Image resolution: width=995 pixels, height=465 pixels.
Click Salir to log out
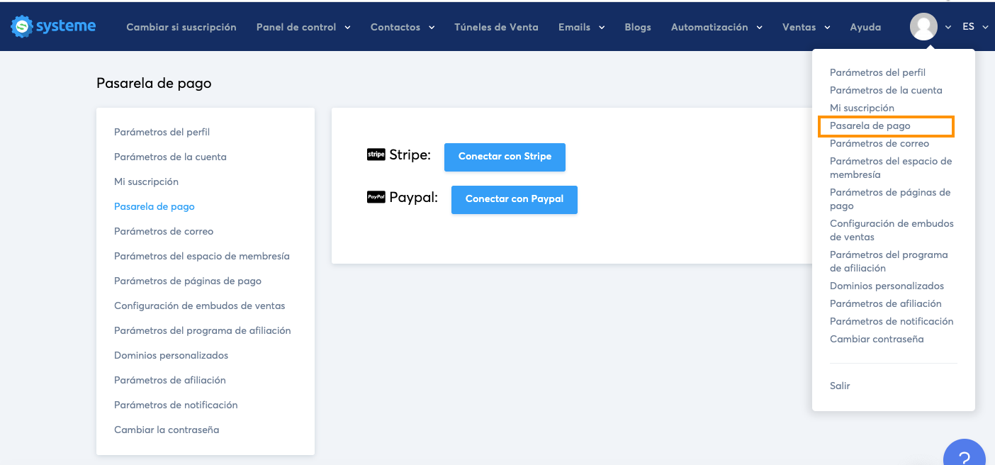840,386
